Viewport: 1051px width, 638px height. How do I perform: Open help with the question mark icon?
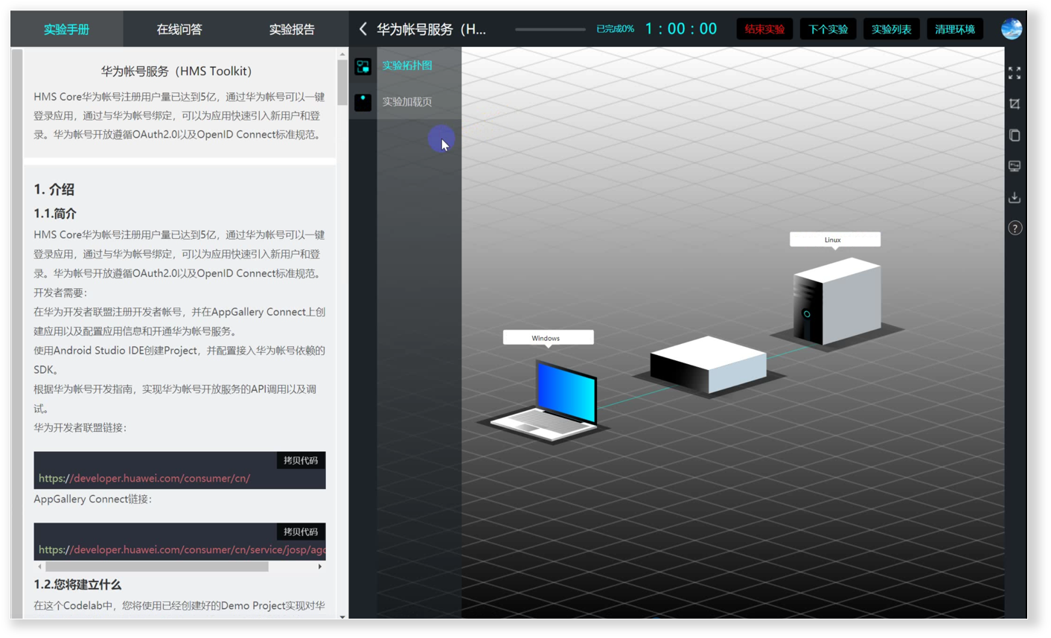(1015, 228)
